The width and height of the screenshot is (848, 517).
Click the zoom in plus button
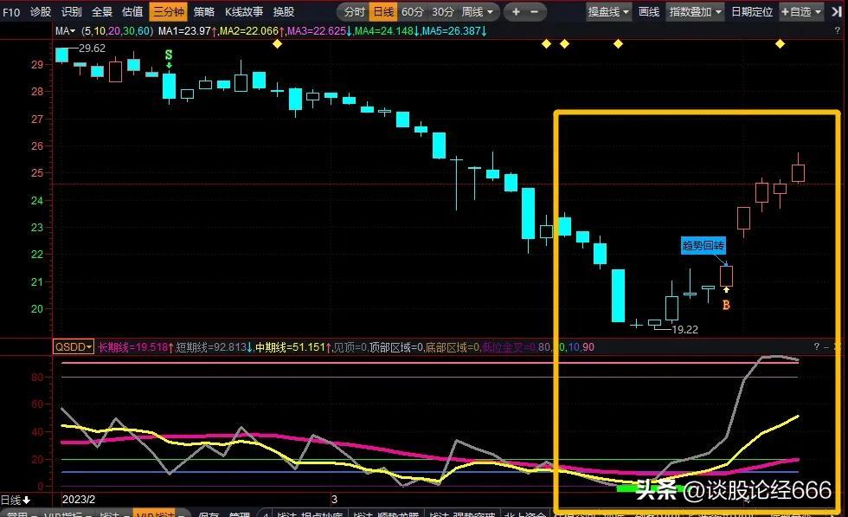(517, 12)
